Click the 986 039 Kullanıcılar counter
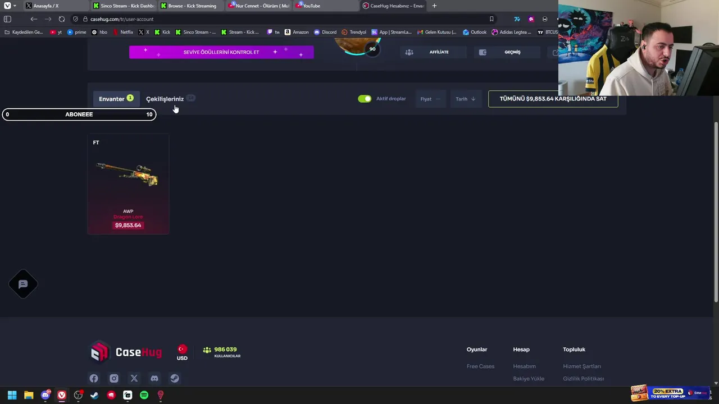 [x=222, y=352]
